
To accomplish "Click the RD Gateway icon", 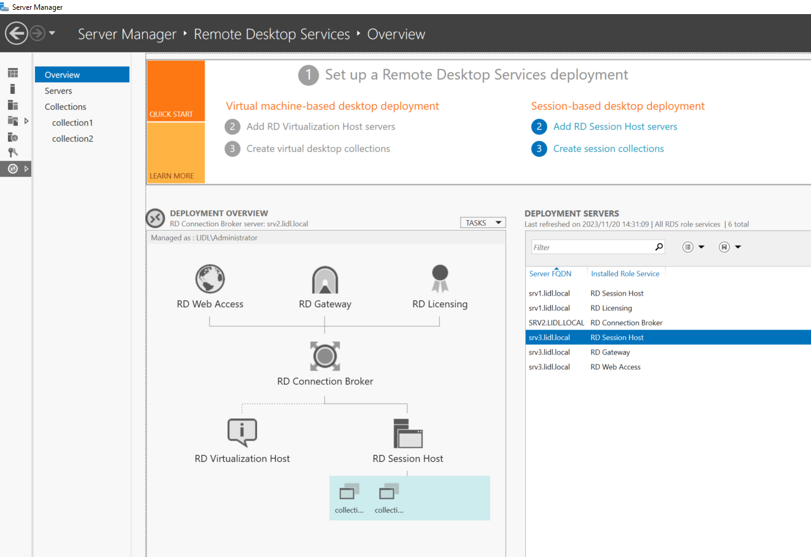I will click(x=325, y=280).
